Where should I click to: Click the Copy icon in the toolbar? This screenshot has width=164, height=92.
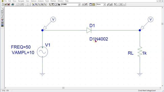pos(19,4)
